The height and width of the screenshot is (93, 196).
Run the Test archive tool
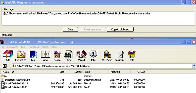coord(33,56)
